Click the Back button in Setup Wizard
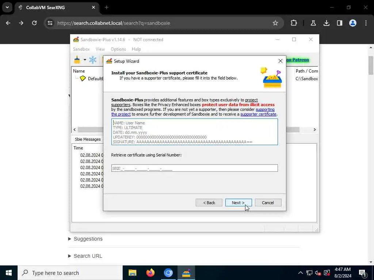The image size is (374, 280). (209, 203)
